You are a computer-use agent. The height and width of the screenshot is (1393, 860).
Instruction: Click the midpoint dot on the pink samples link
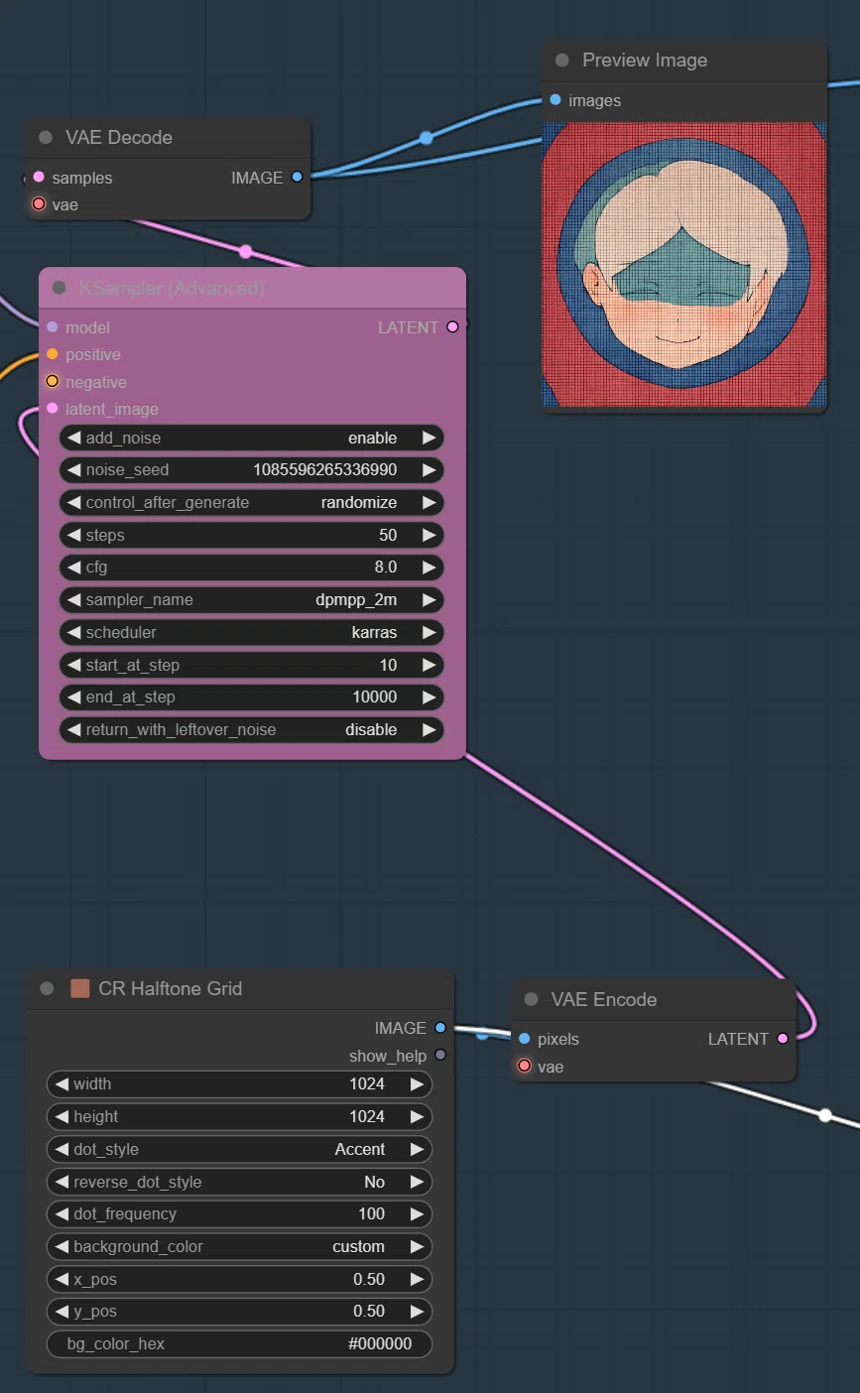246,251
